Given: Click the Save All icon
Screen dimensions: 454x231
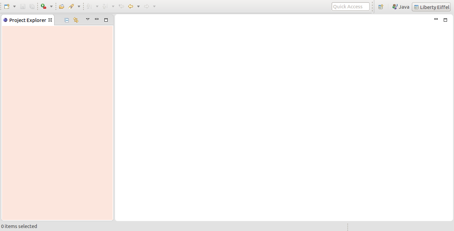Looking at the screenshot, I should [x=32, y=6].
